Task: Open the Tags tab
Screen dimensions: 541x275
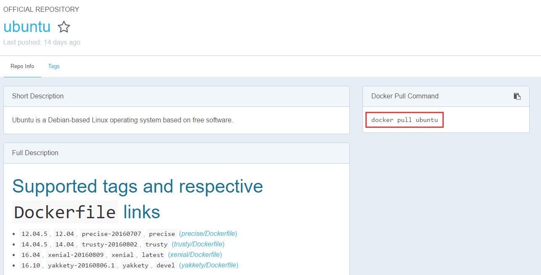Action: click(54, 66)
